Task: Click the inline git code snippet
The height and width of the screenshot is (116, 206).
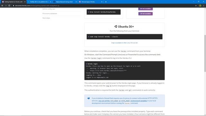Action: (x=130, y=90)
